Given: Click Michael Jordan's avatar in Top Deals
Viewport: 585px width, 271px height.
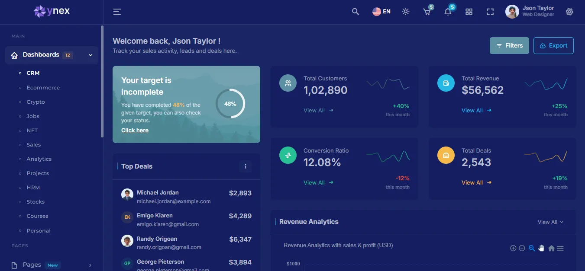Looking at the screenshot, I should [x=127, y=194].
